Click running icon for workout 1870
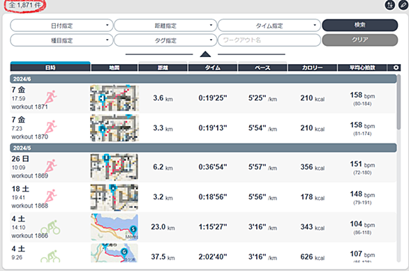The width and height of the screenshot is (409, 271). 50,127
